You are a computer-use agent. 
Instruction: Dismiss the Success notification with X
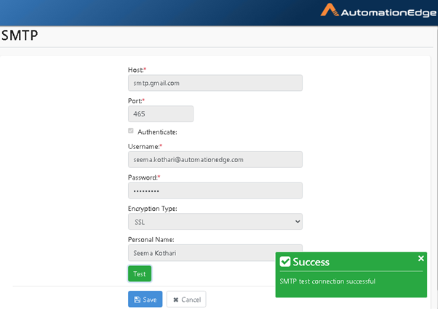(421, 258)
